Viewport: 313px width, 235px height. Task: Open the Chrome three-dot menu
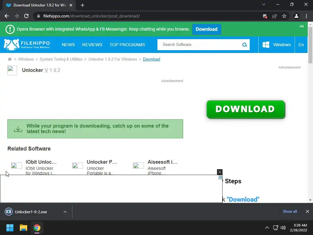[306, 16]
